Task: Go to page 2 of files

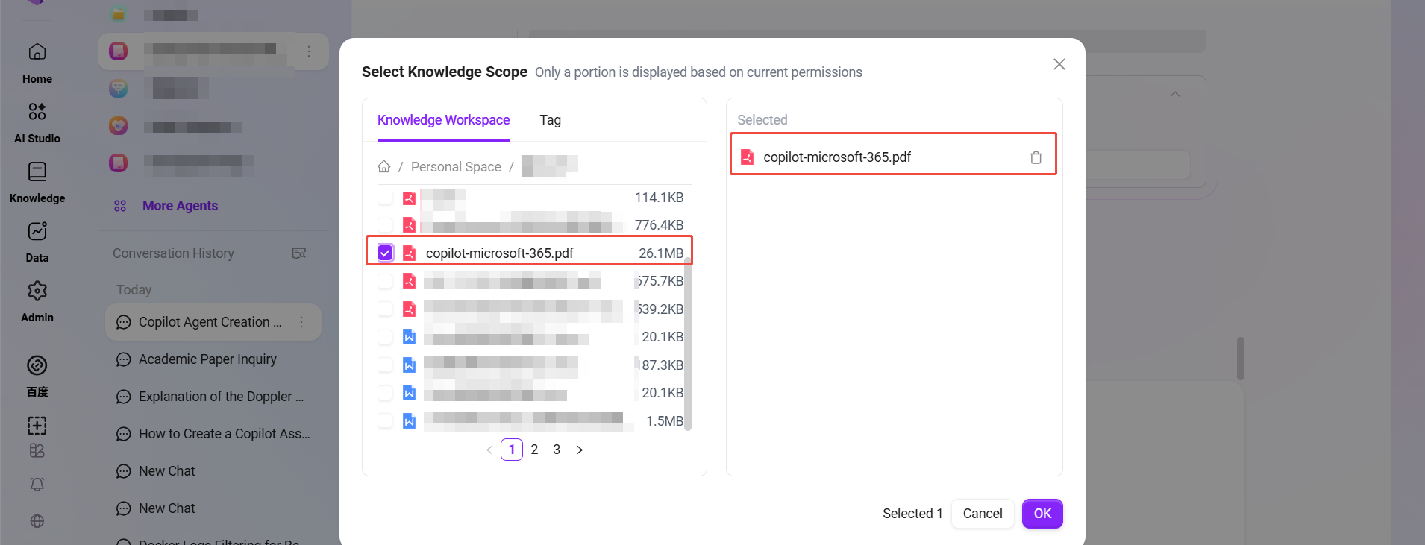Action: 534,450
